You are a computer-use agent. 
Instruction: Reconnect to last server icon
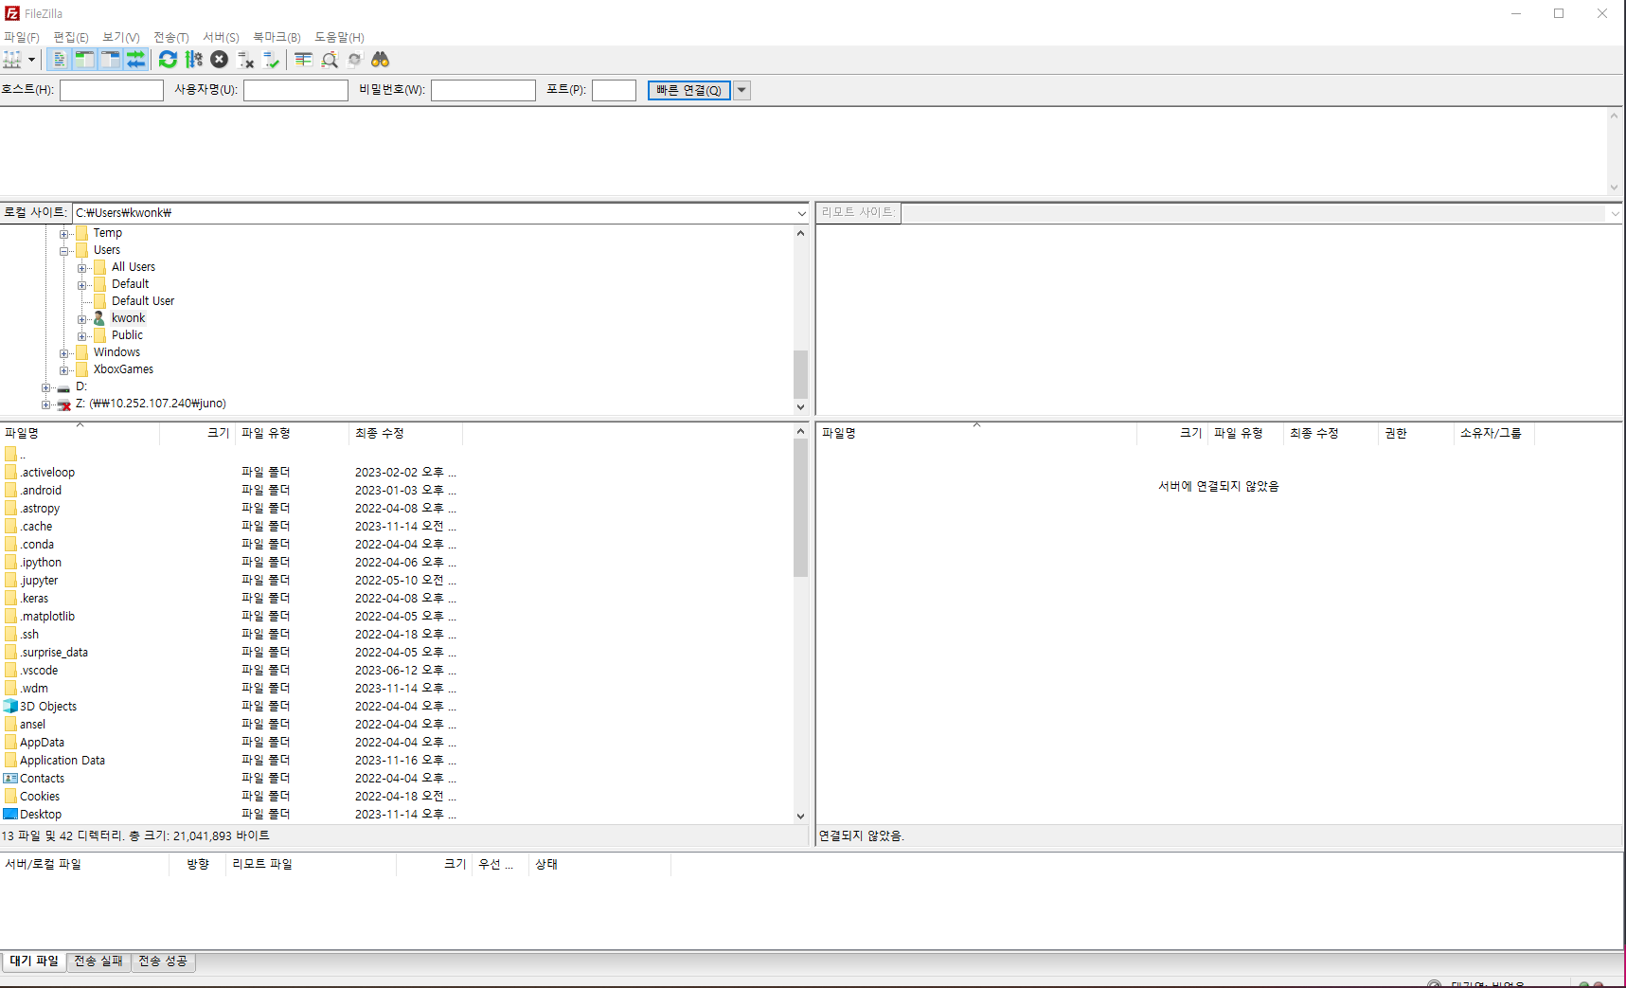click(271, 60)
